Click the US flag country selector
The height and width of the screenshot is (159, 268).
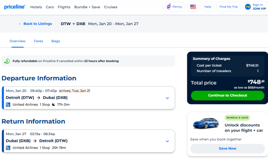193,7
